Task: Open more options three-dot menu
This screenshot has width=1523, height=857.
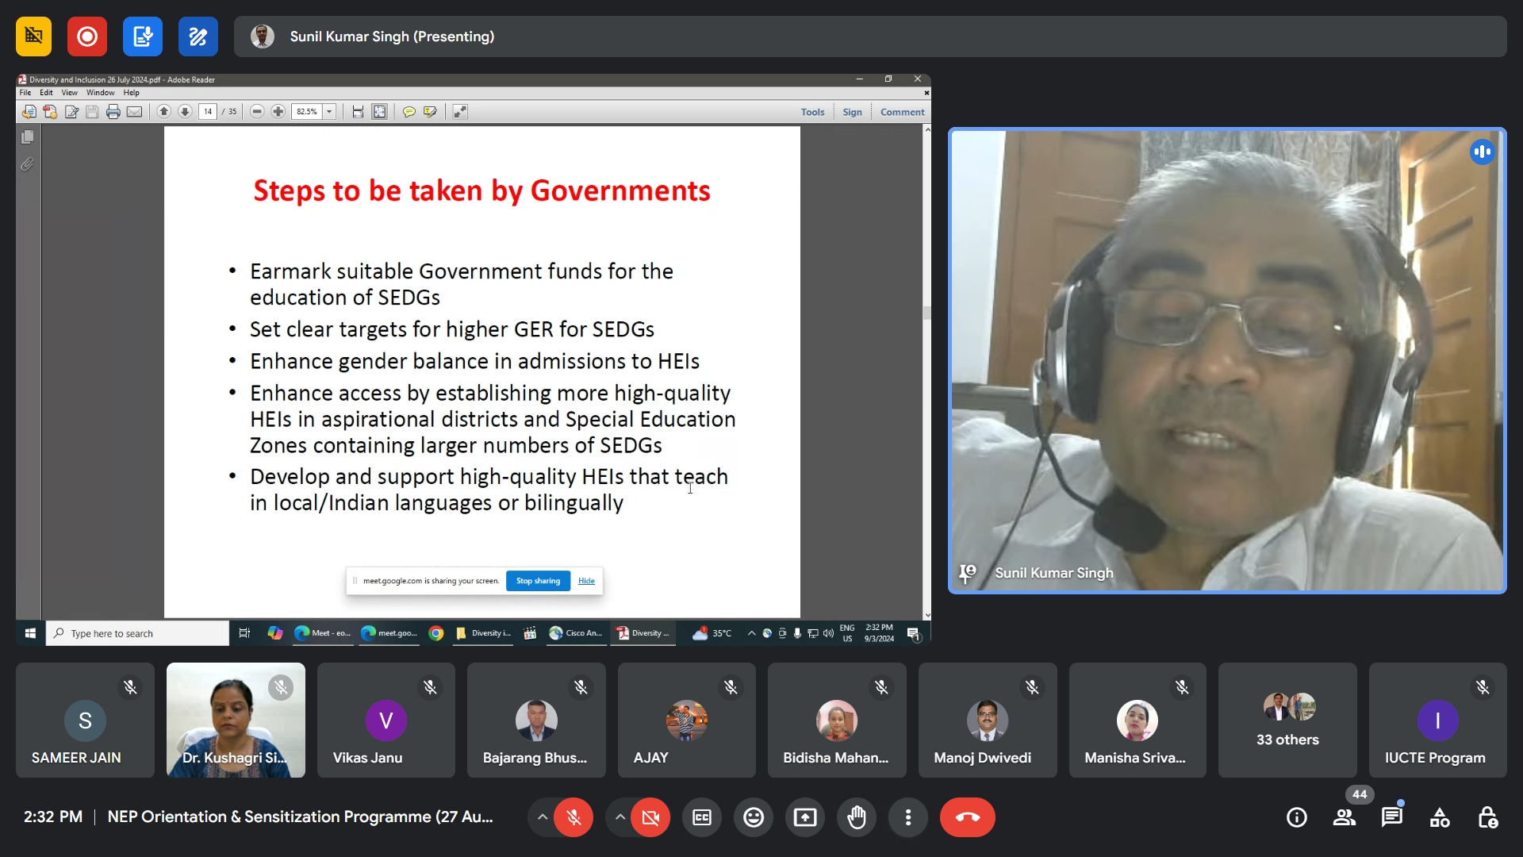Action: tap(908, 817)
